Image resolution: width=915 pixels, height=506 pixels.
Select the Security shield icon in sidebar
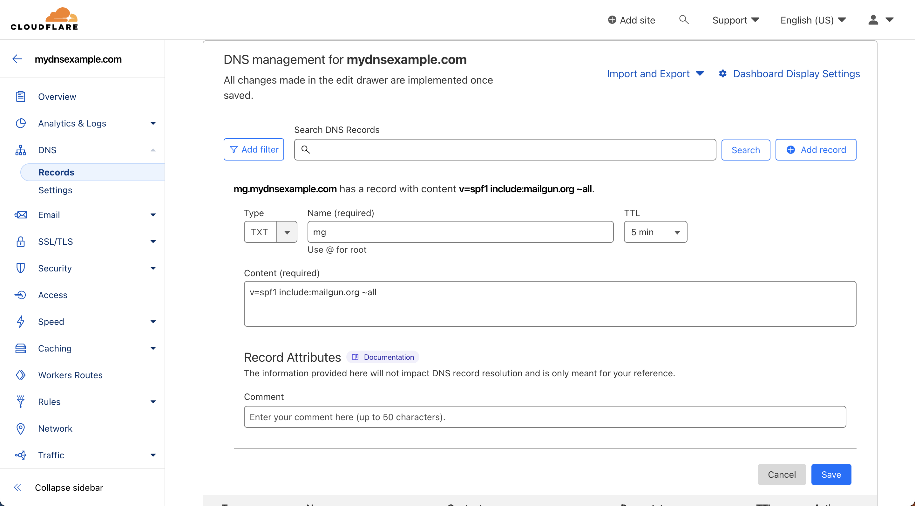pos(21,268)
